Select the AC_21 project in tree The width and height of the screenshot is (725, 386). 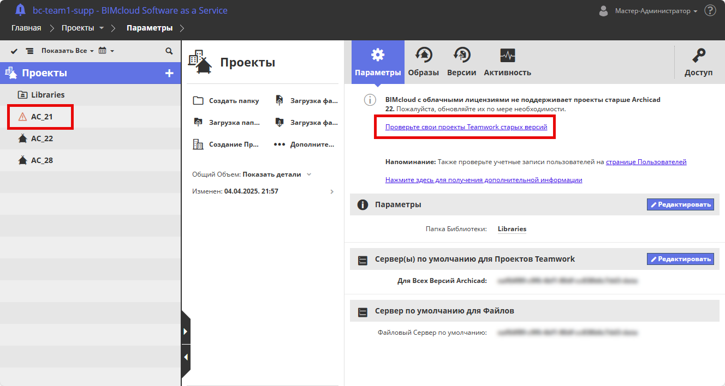[90, 117]
